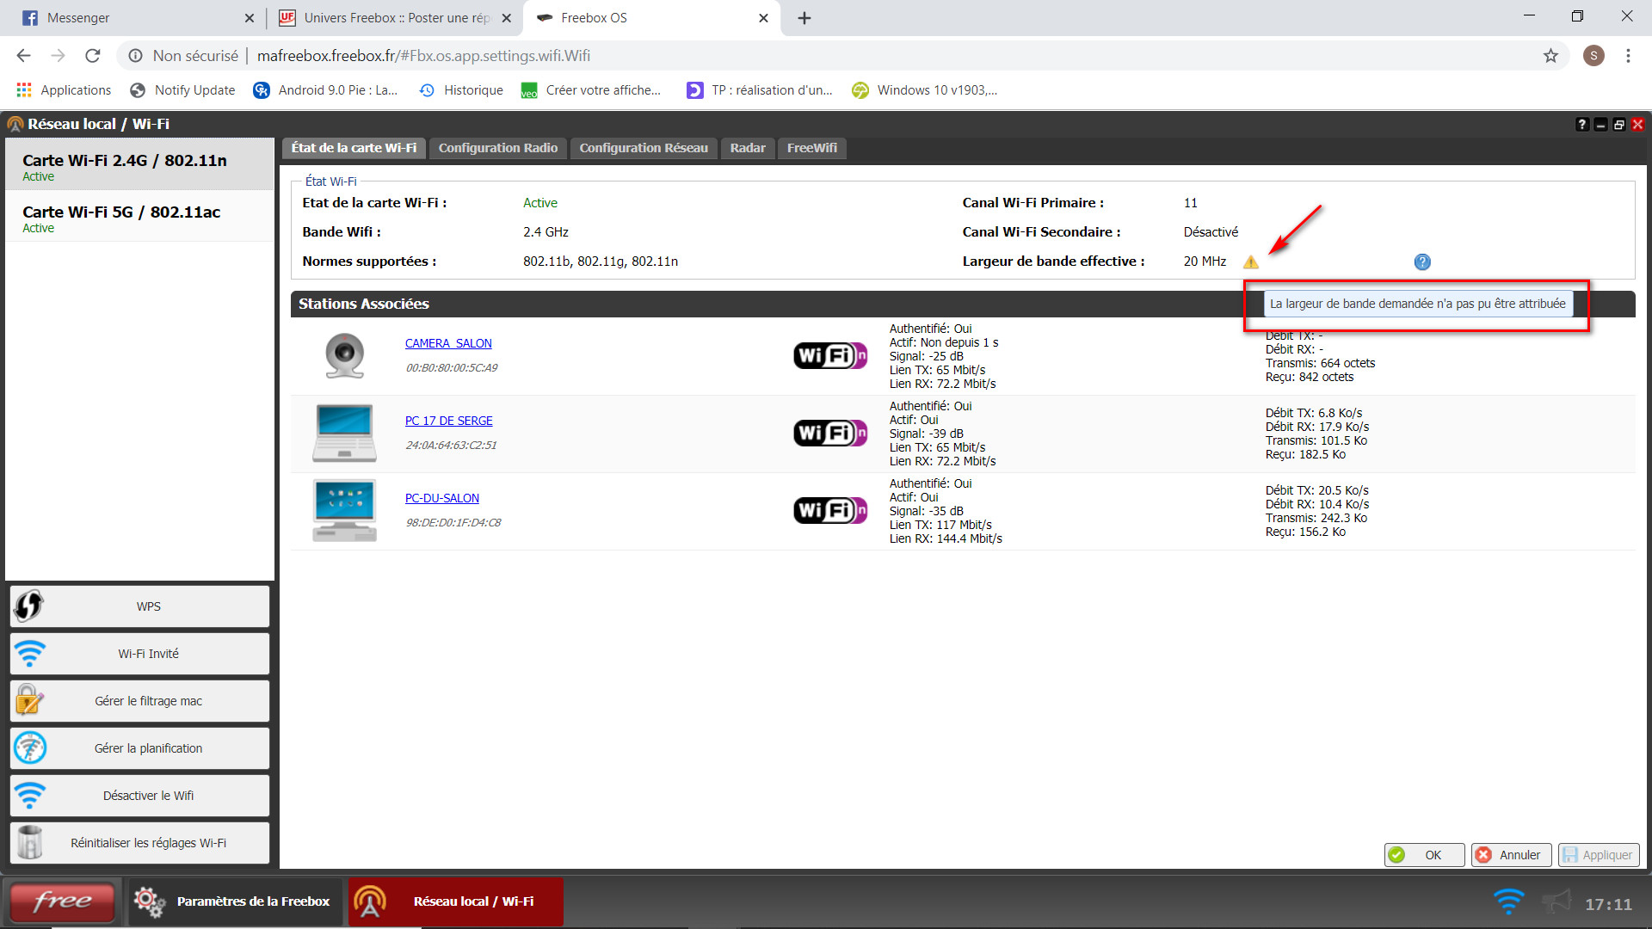The height and width of the screenshot is (929, 1652).
Task: Open Paramètres de la Freebox taskbar item
Action: tap(234, 901)
